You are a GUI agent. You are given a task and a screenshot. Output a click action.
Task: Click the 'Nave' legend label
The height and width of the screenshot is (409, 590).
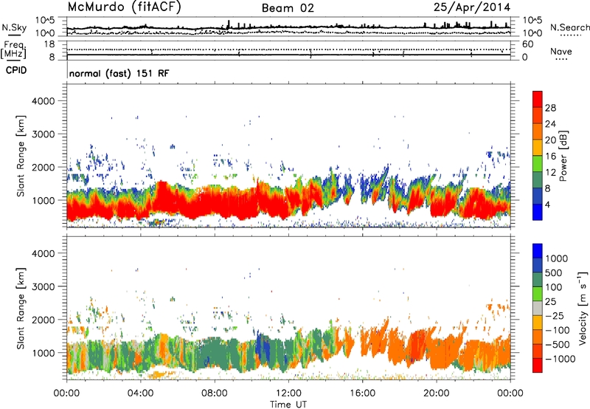(561, 52)
